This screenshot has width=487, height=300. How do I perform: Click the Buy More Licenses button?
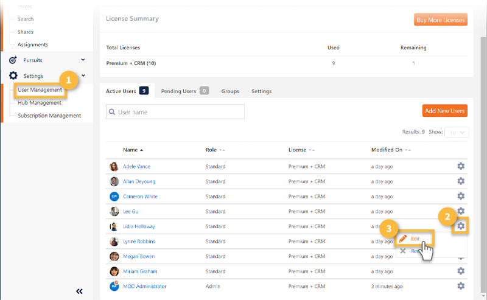pos(441,19)
